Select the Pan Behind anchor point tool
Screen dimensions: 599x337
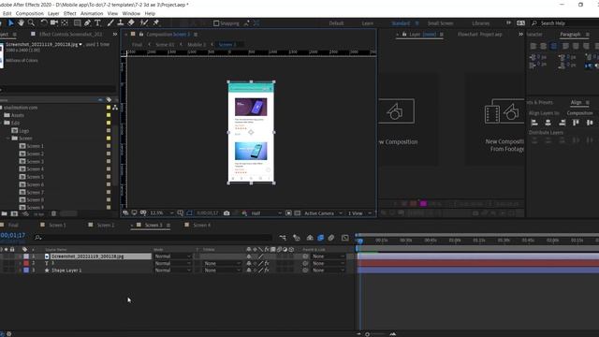65,22
